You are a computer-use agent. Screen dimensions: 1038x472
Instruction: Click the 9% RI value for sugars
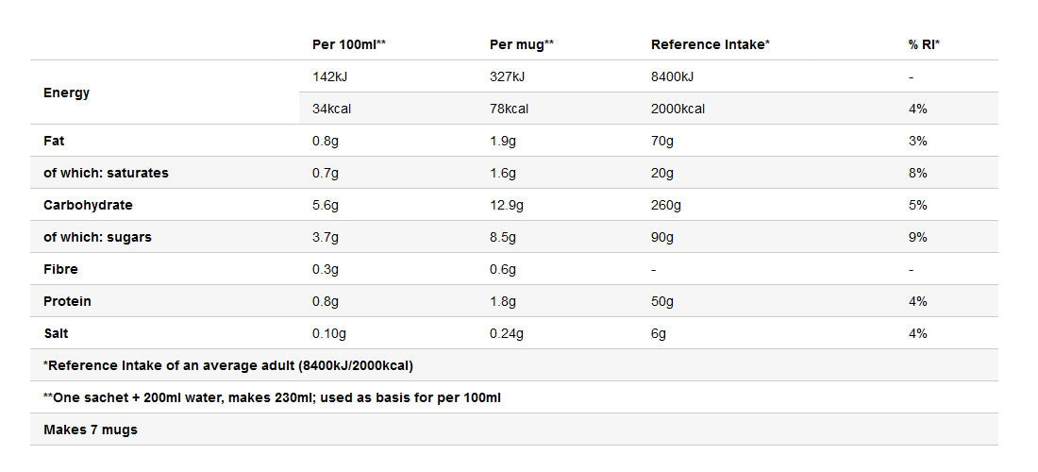point(918,237)
